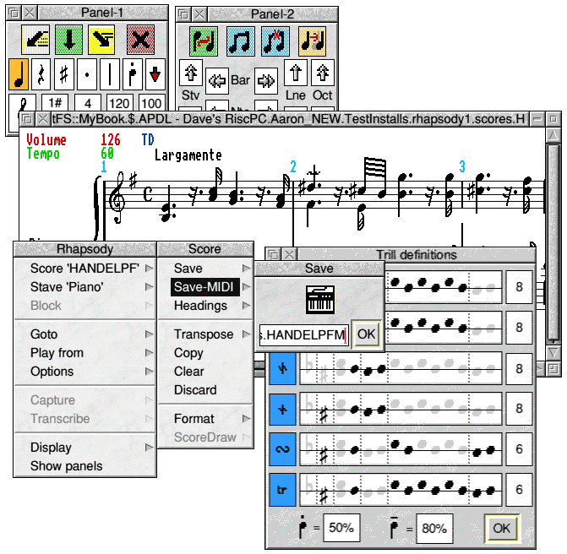The width and height of the screenshot is (567, 554).
Task: Select the lower blue mordent button above the turn
Action: click(x=282, y=409)
